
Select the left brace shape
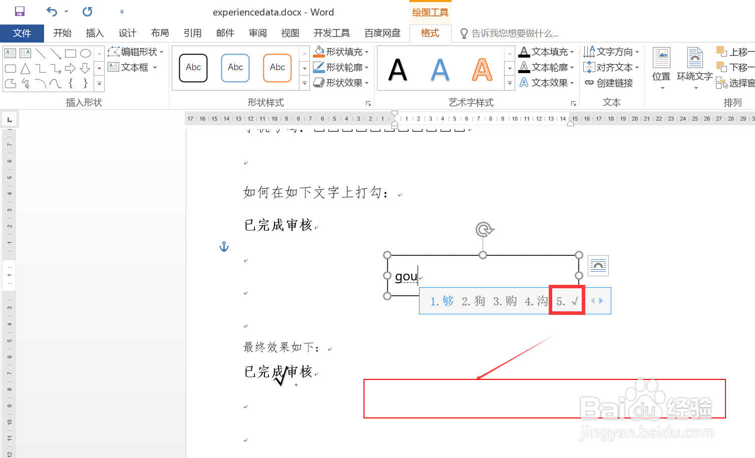(x=71, y=83)
